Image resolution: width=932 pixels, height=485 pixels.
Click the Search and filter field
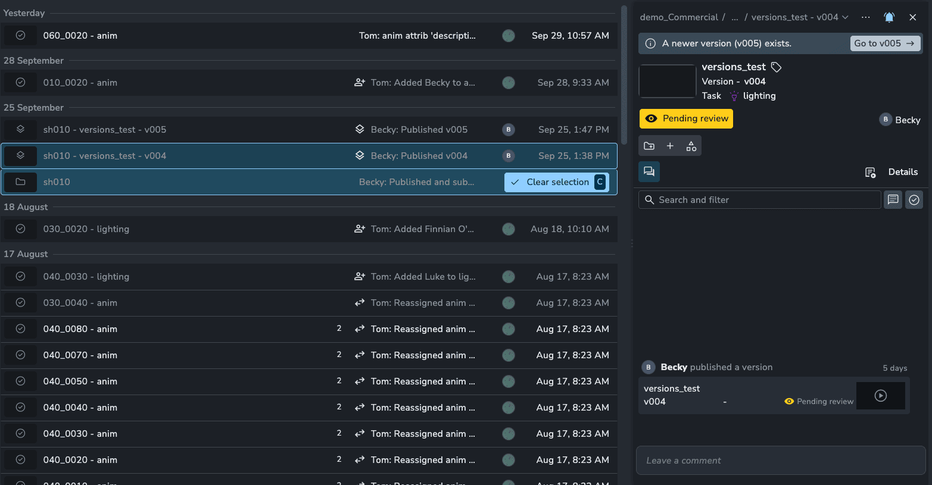(x=760, y=200)
